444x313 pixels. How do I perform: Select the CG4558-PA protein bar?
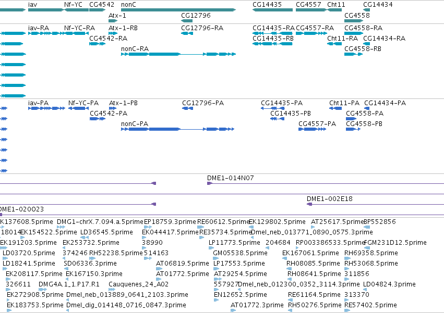(351, 119)
